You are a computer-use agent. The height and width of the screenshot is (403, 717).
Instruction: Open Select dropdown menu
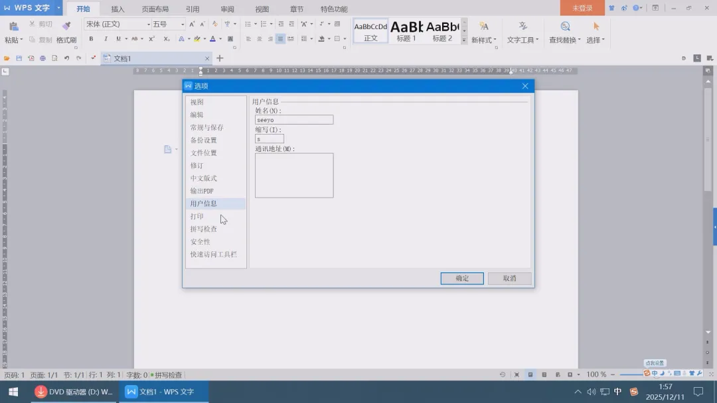pyautogui.click(x=596, y=40)
